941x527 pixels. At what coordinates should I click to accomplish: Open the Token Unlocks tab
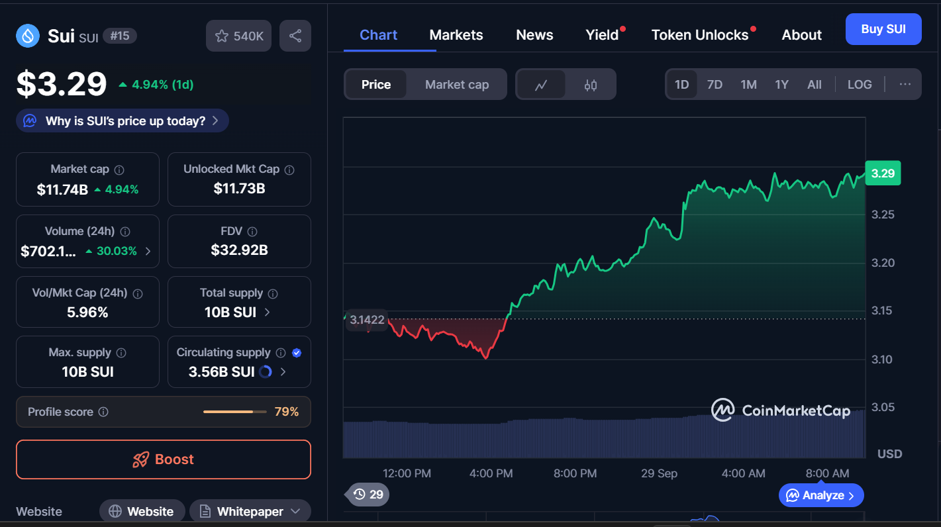tap(700, 35)
